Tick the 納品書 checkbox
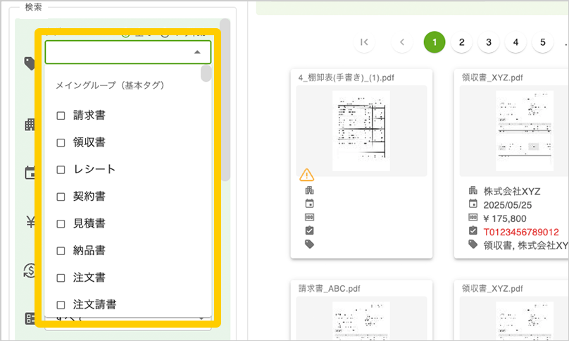This screenshot has width=569, height=341. click(x=61, y=251)
